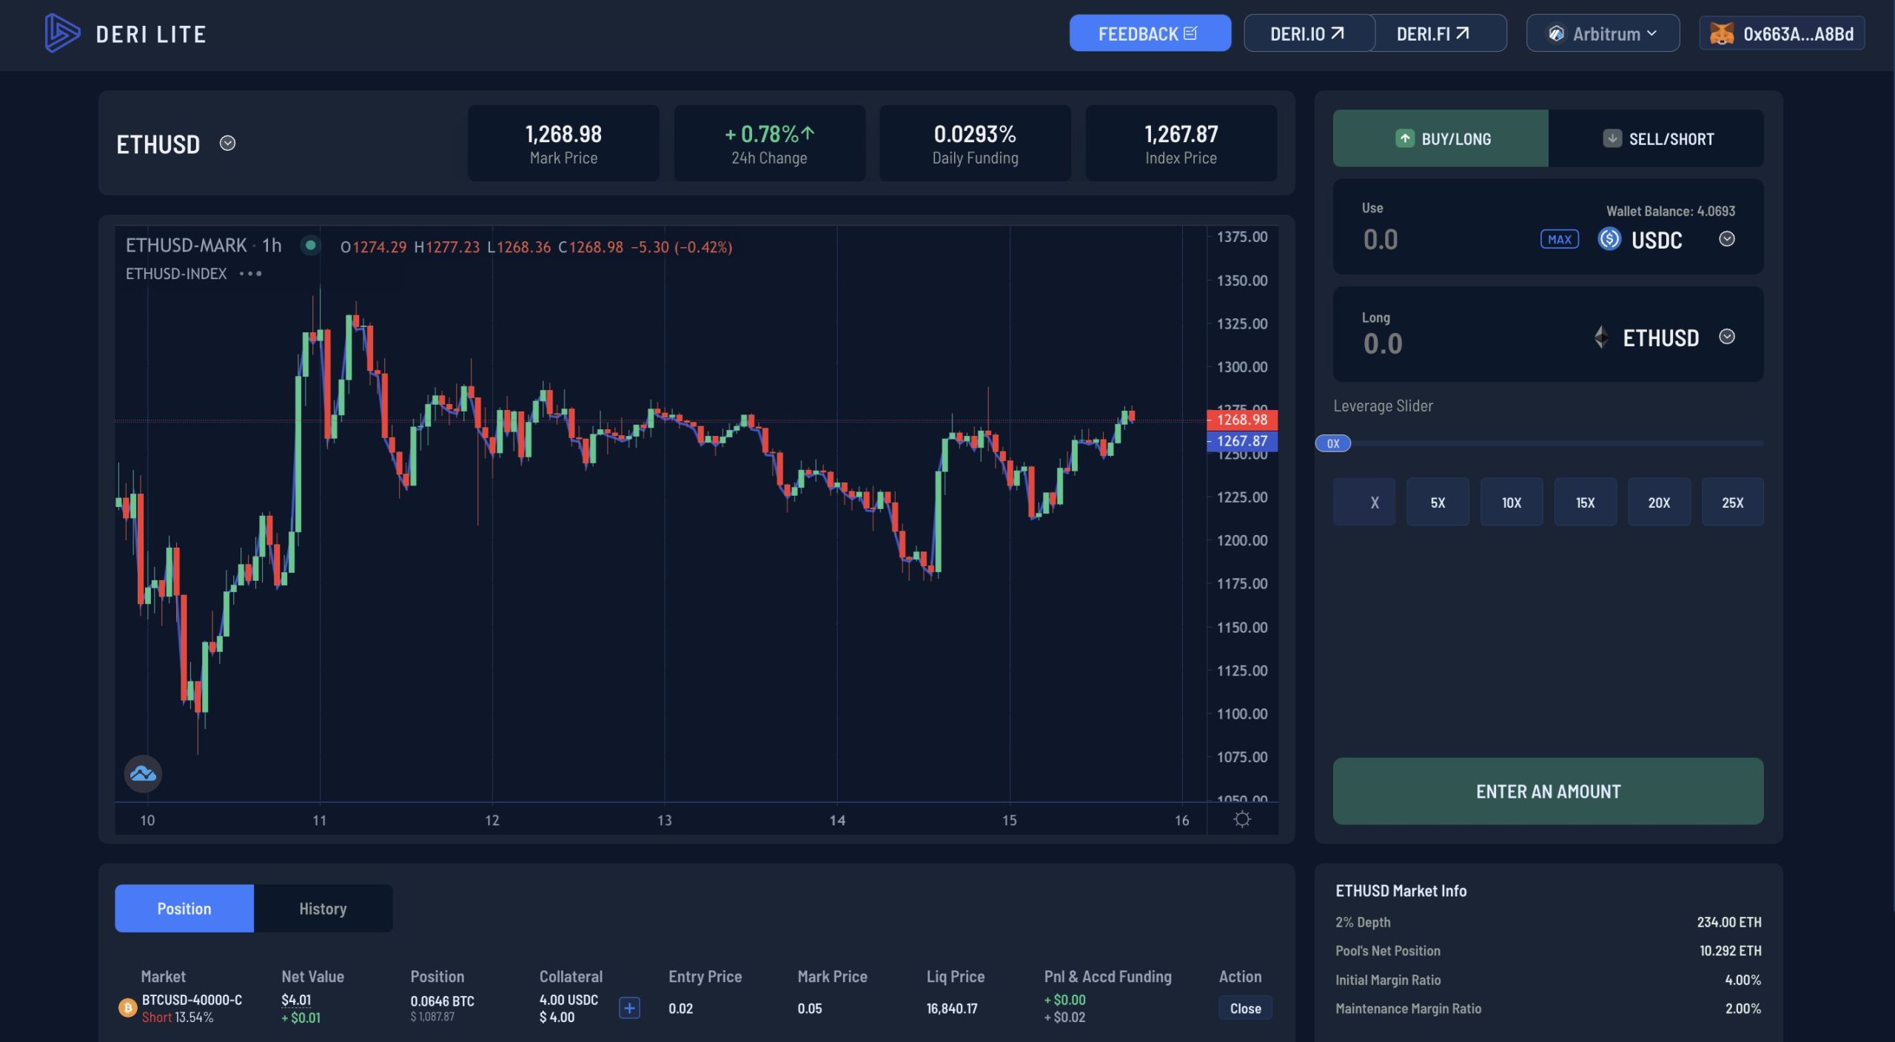Click the 234.00 ETH depth value

1728,922
